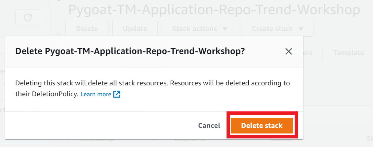
Task: Open the Stack actions dropdown
Action: [199, 29]
